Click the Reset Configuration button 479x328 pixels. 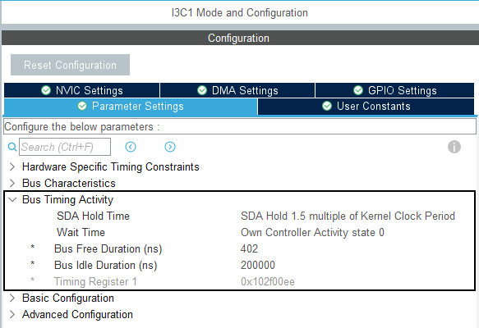pos(71,65)
